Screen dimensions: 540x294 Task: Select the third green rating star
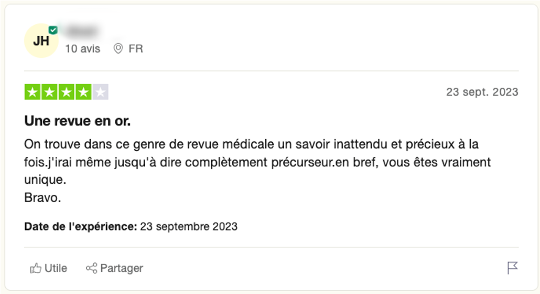[x=66, y=92]
